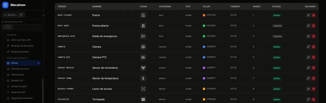Open the active installation dropdown
326x103 pixels.
pyautogui.click(x=21, y=27)
